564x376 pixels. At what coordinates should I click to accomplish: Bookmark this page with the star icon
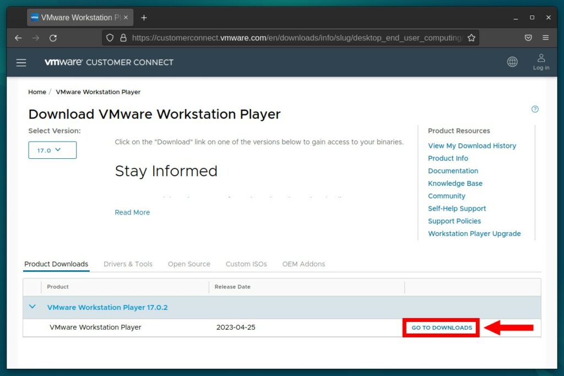pos(471,38)
